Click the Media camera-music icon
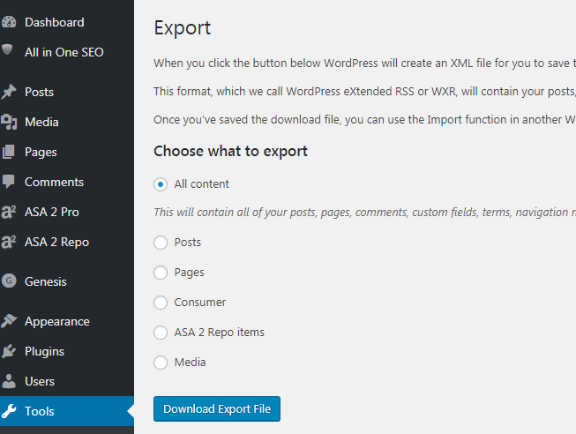This screenshot has height=434, width=576. click(x=9, y=122)
